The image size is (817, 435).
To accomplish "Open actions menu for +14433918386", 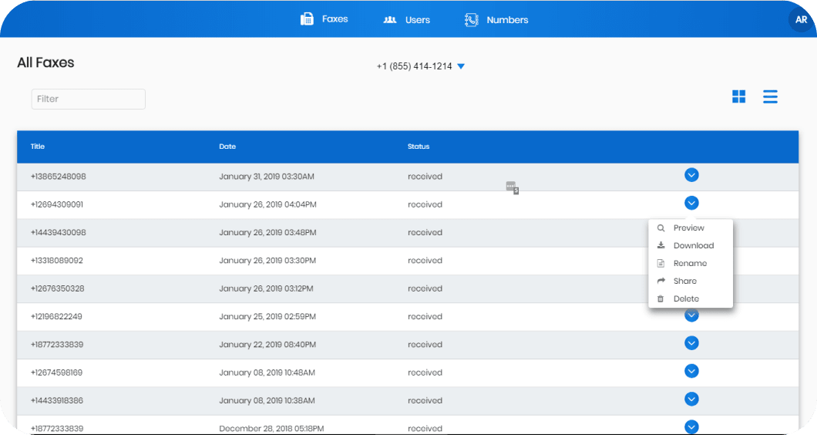I will pos(691,400).
